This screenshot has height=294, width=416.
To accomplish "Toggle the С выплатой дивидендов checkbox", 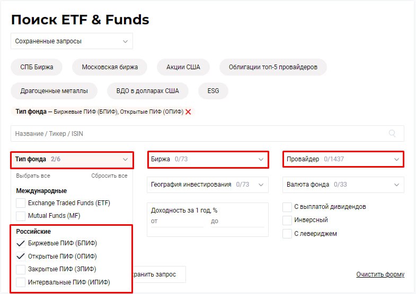I will click(x=287, y=207).
